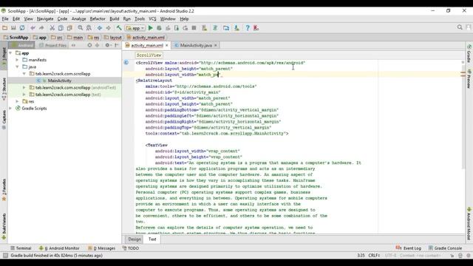Click the line 3:35 cursor position indicator
The width and height of the screenshot is (473, 266).
coord(361,256)
